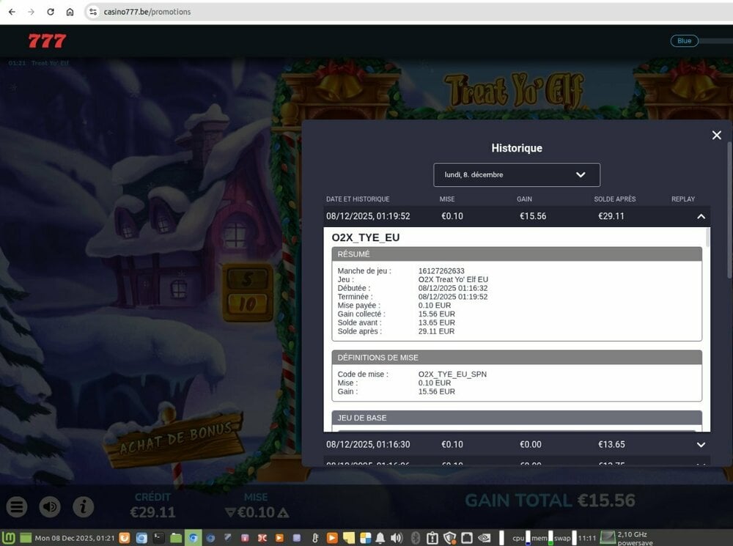Open the game hamburger menu
The width and height of the screenshot is (733, 546).
tap(17, 506)
